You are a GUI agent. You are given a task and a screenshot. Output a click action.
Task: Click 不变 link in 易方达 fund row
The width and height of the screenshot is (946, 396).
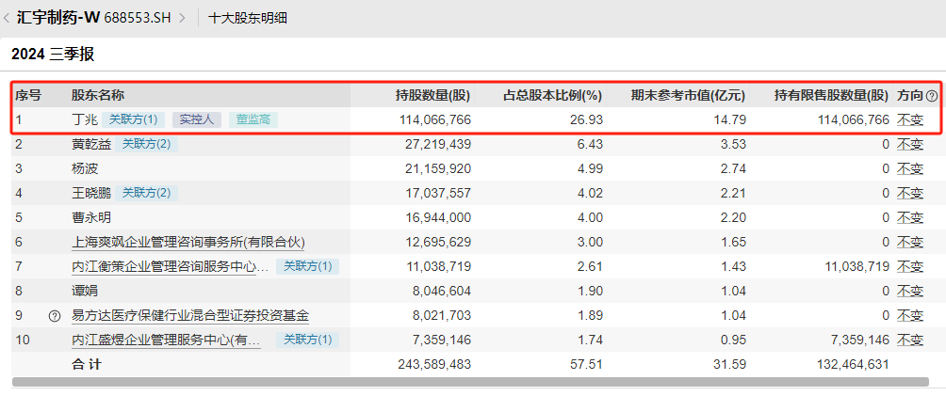point(910,315)
